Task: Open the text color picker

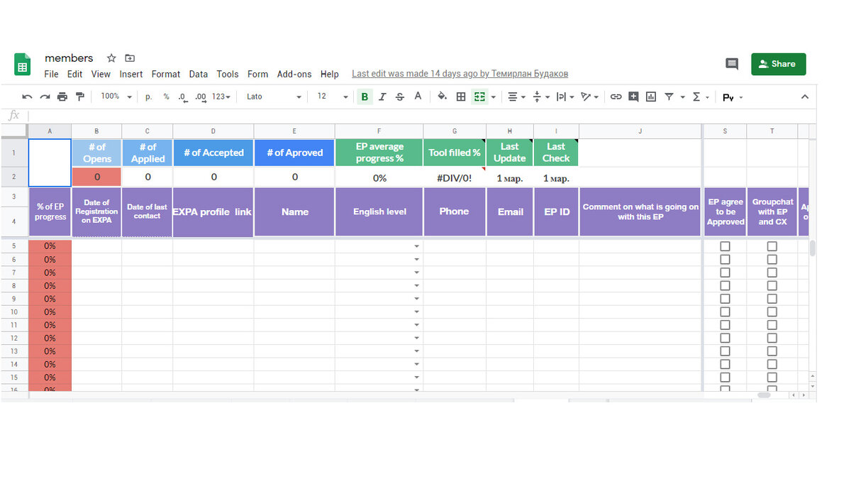Action: 418,97
